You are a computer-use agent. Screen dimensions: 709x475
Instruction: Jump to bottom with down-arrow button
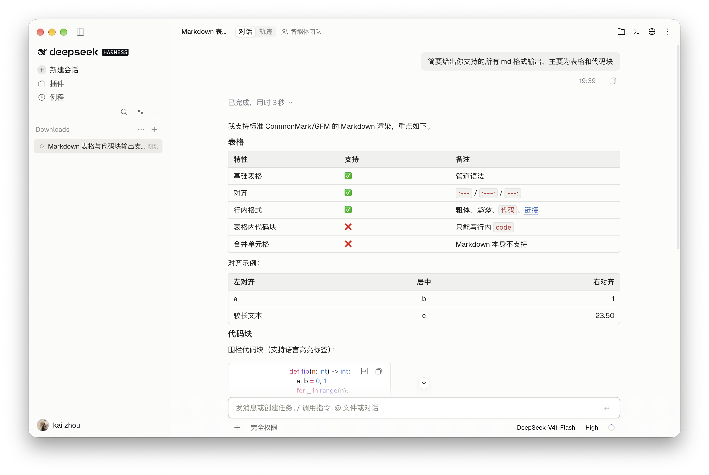[x=424, y=383]
